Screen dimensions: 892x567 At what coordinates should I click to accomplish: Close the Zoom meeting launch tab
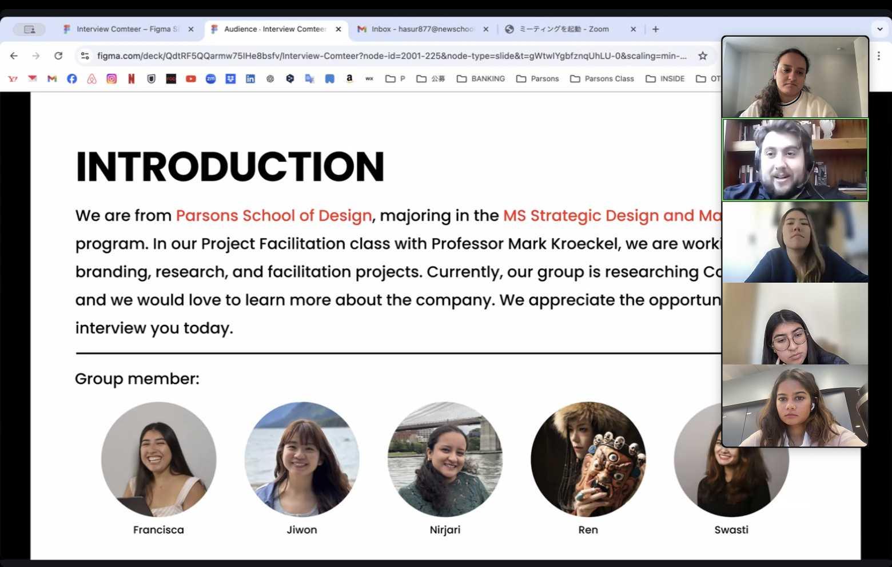(633, 29)
